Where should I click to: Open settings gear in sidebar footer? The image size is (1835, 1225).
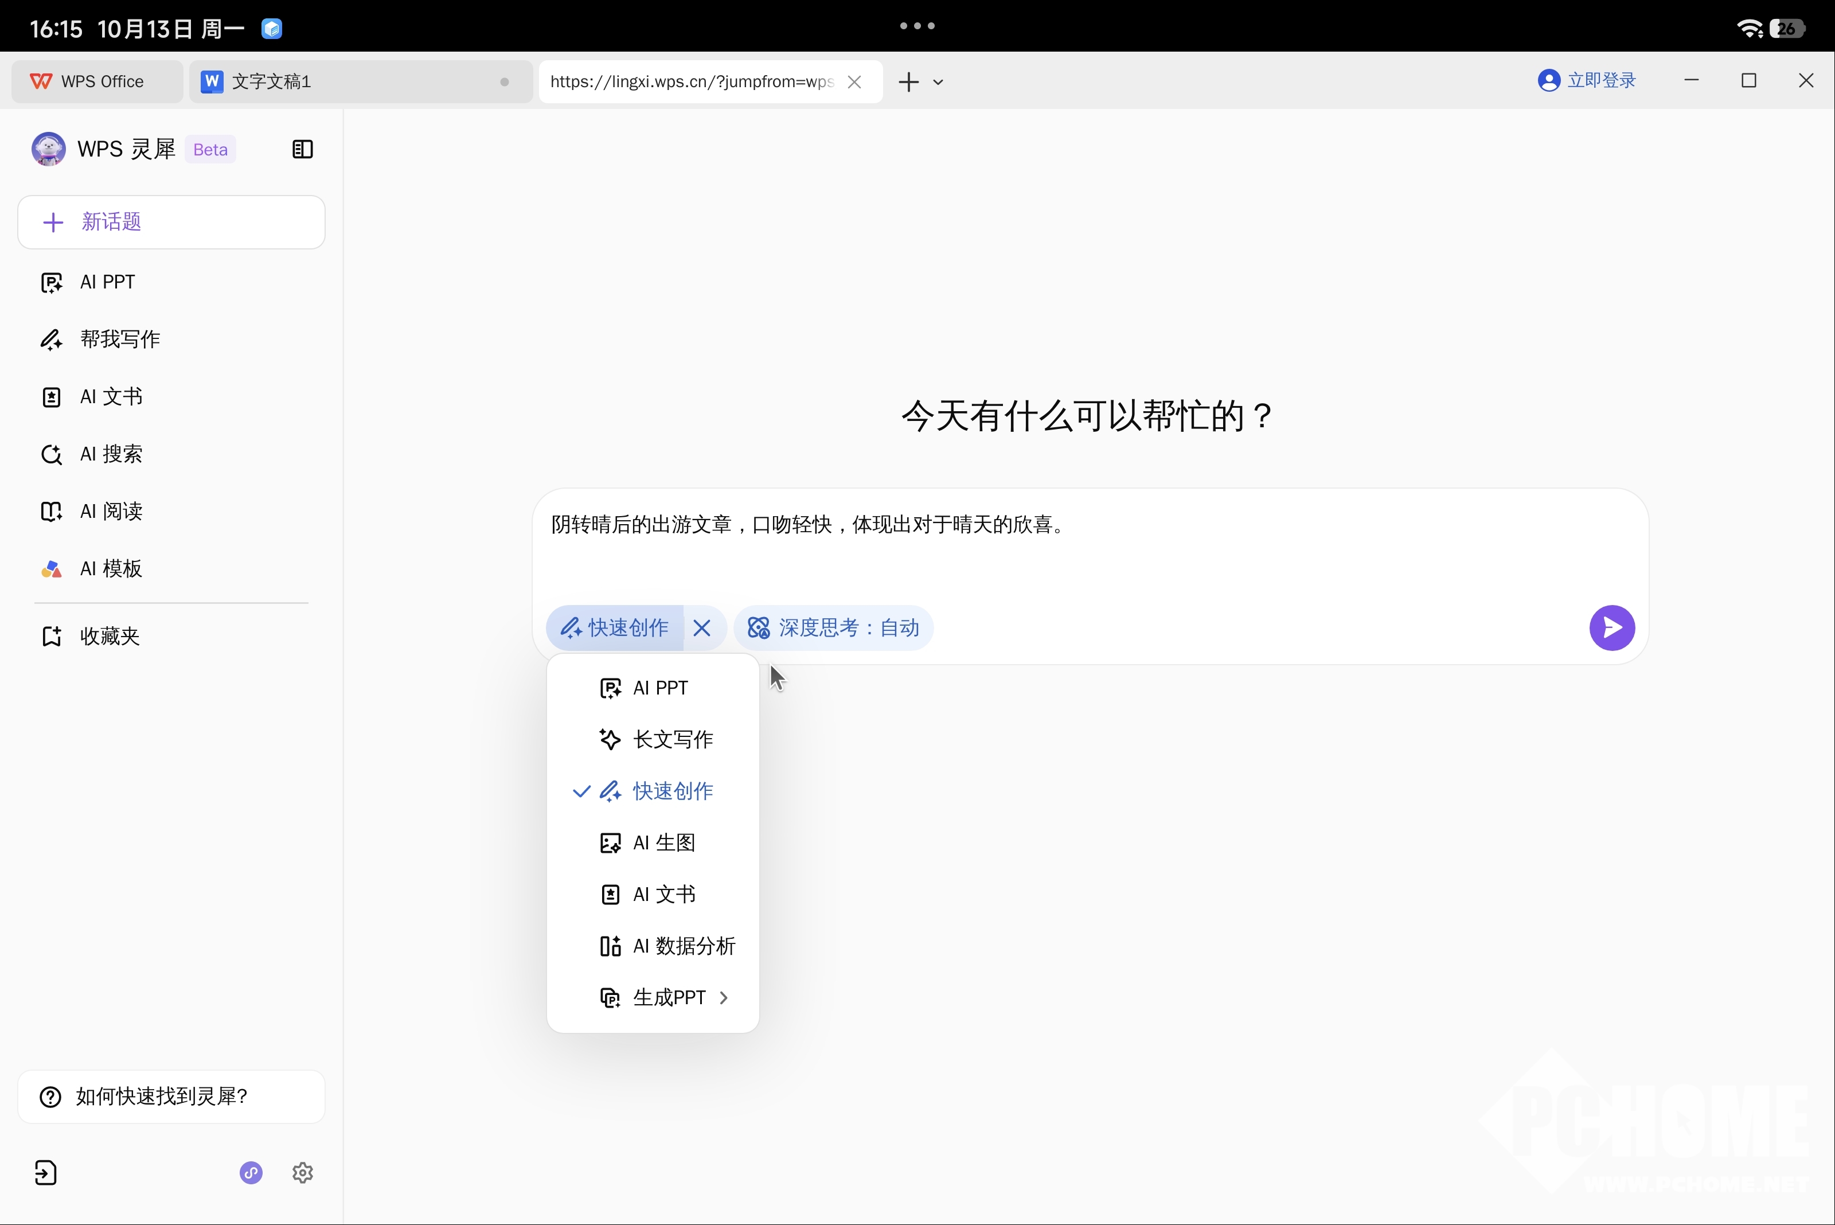(x=302, y=1172)
